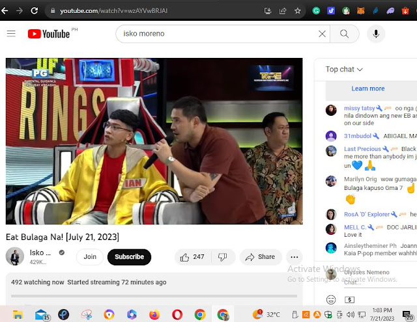Click the Learn more link in chat
417x322 pixels.
(x=367, y=88)
